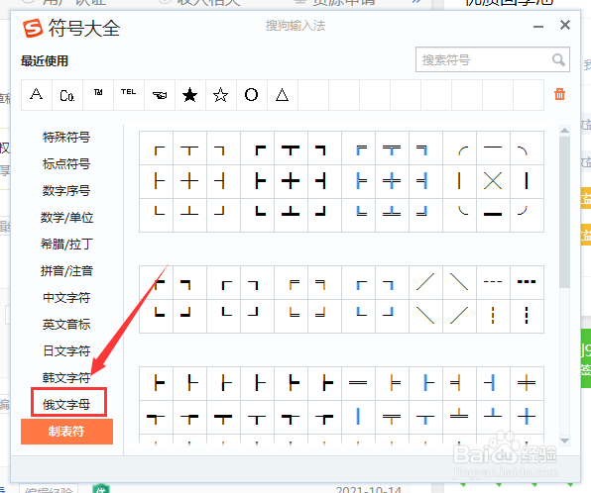Insert recent circle symbol
This screenshot has width=591, height=493.
(252, 95)
